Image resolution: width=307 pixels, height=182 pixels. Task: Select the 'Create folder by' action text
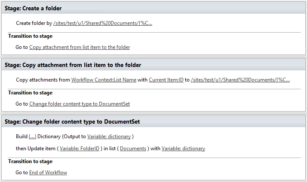coord(34,23)
